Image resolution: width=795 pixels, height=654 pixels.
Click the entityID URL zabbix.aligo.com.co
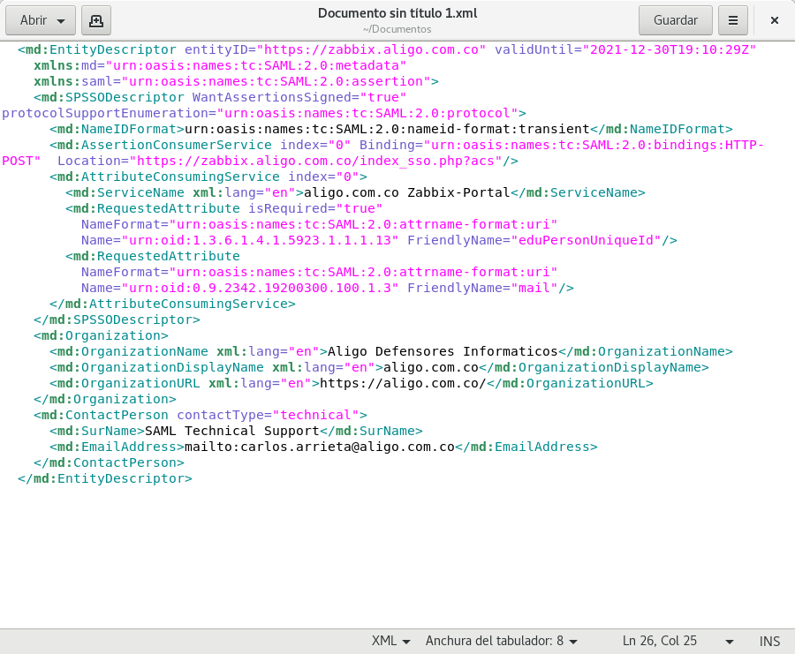[371, 49]
